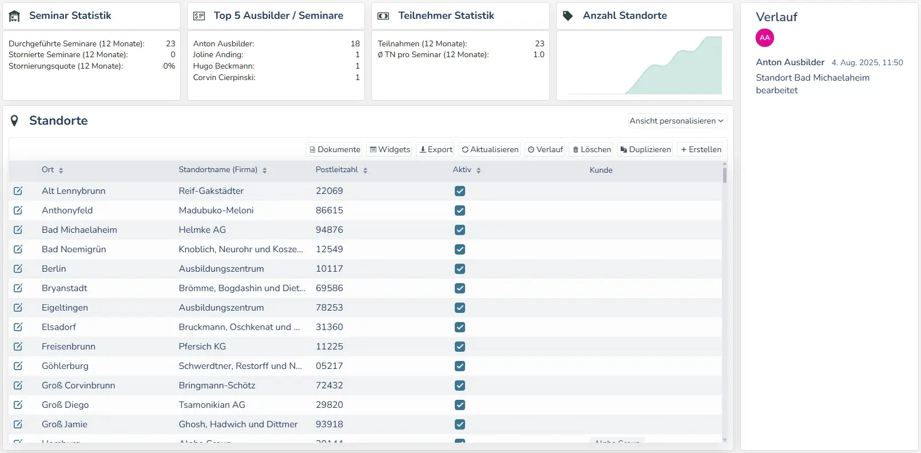Toggle Aktiv checkbox for Elsadorf
This screenshot has width=921, height=453.
coord(460,327)
